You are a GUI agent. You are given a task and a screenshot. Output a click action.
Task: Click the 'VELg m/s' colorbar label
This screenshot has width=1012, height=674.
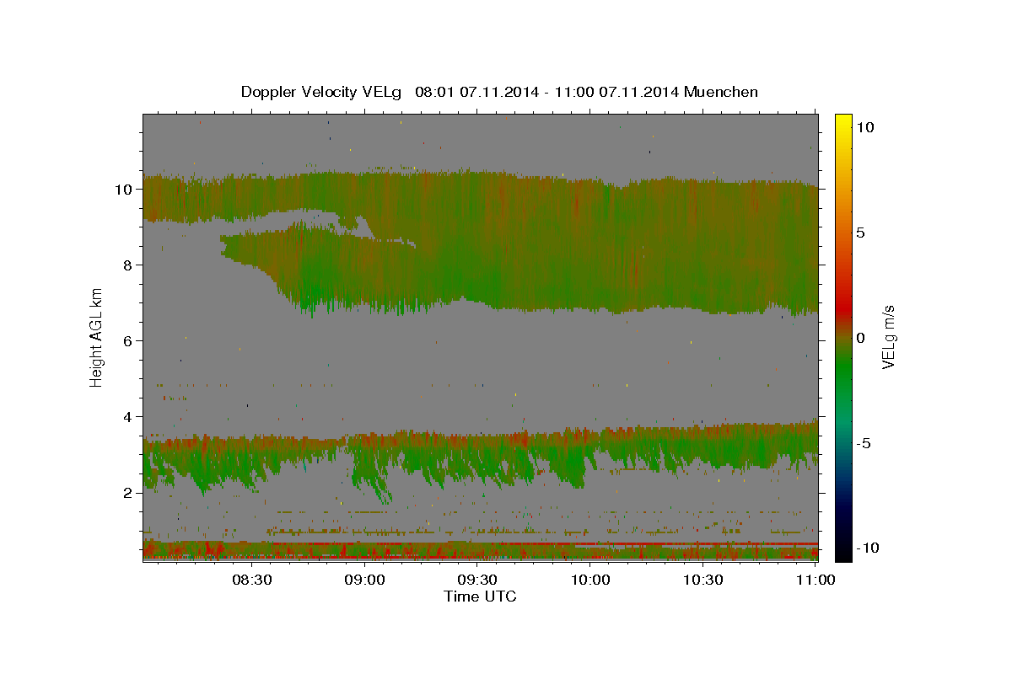pos(888,336)
